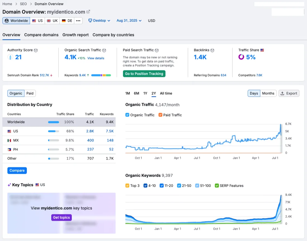Click the Organic Keywords area chart
307x241 pixels.
tap(203, 209)
